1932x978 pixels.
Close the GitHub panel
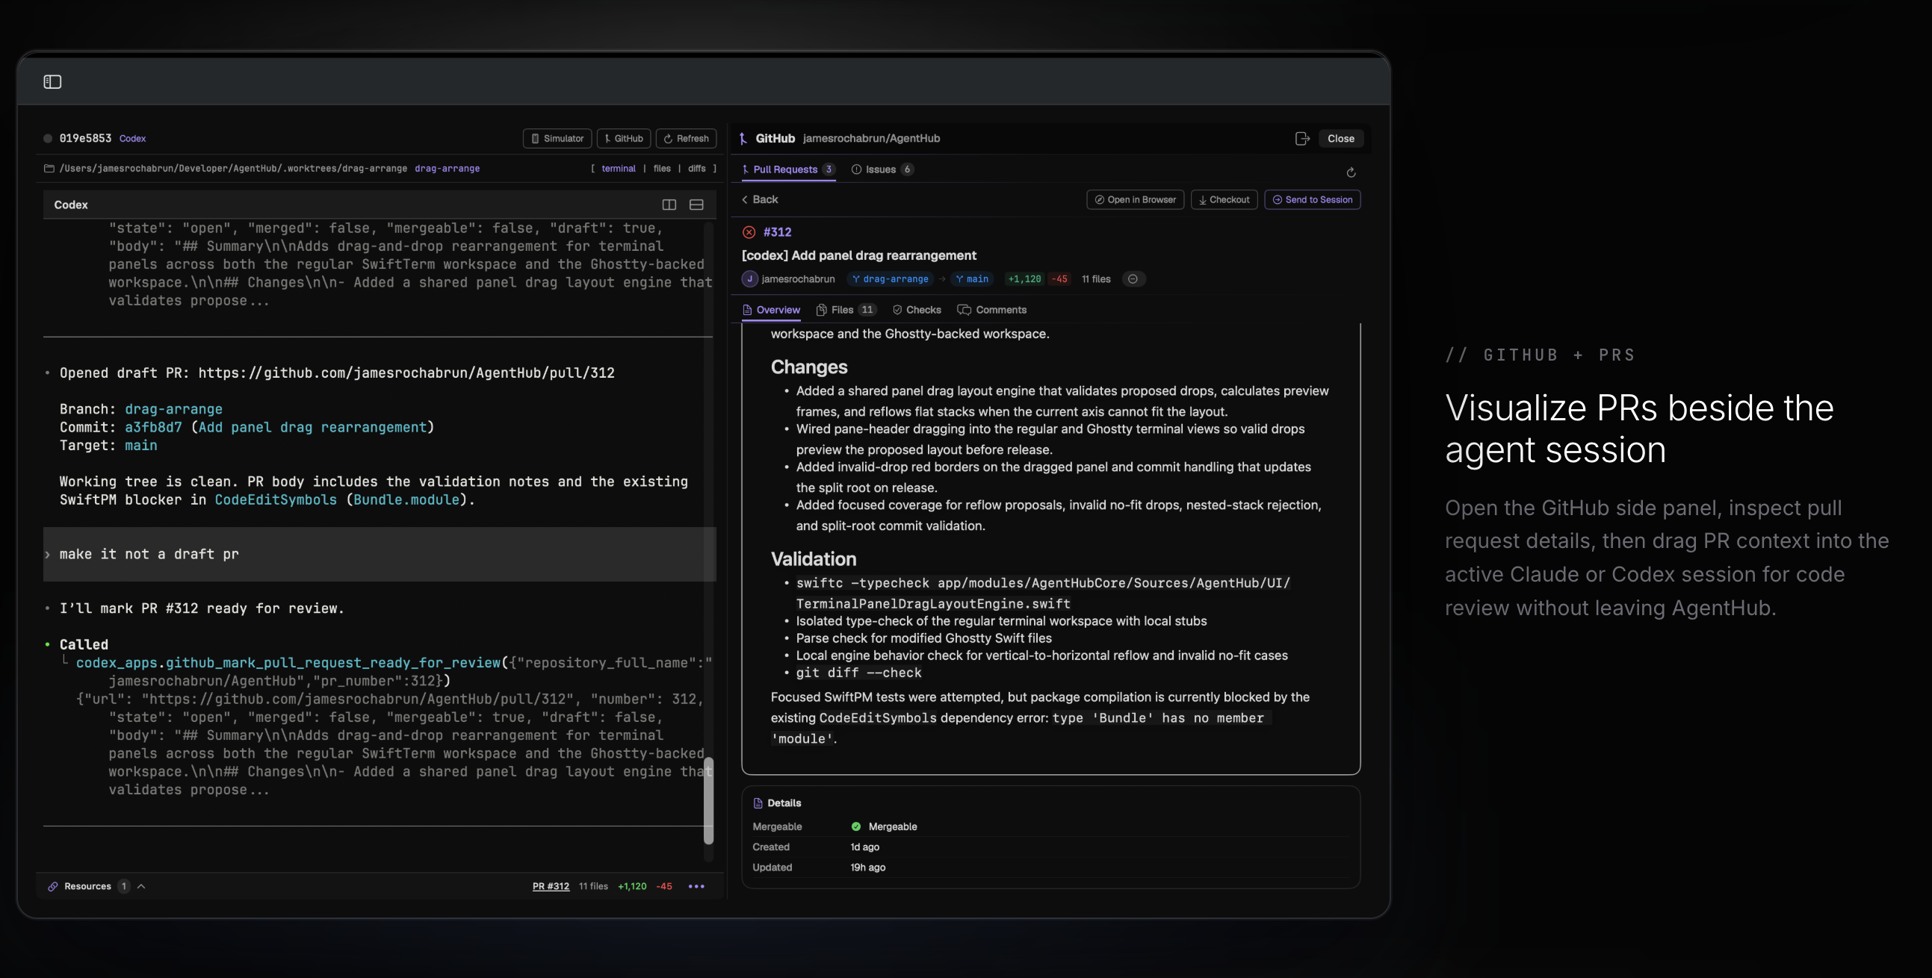(1340, 139)
